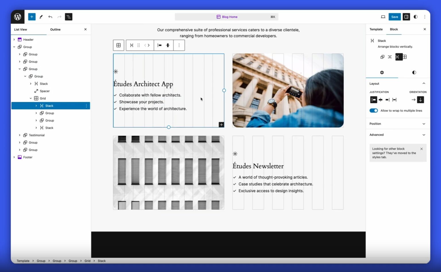Viewport: 441px width, 272px height.
Task: Expand the Testimonial item in list view
Action: (20, 135)
